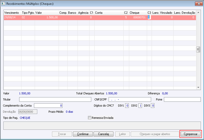This screenshot has height=140, width=204.
Task: Select the Conta column header
Action: [109, 13]
